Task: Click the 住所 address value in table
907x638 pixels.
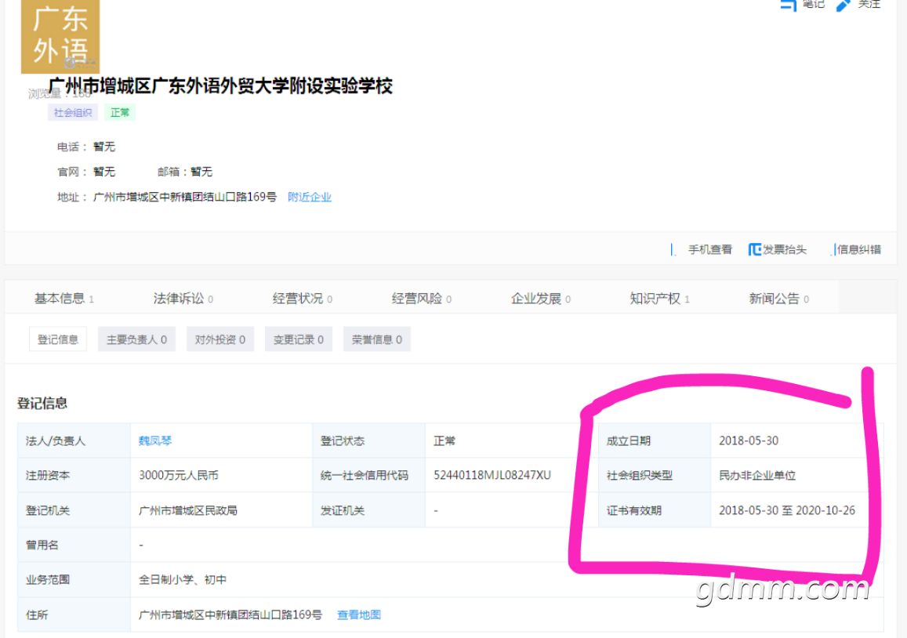Action: pyautogui.click(x=230, y=614)
